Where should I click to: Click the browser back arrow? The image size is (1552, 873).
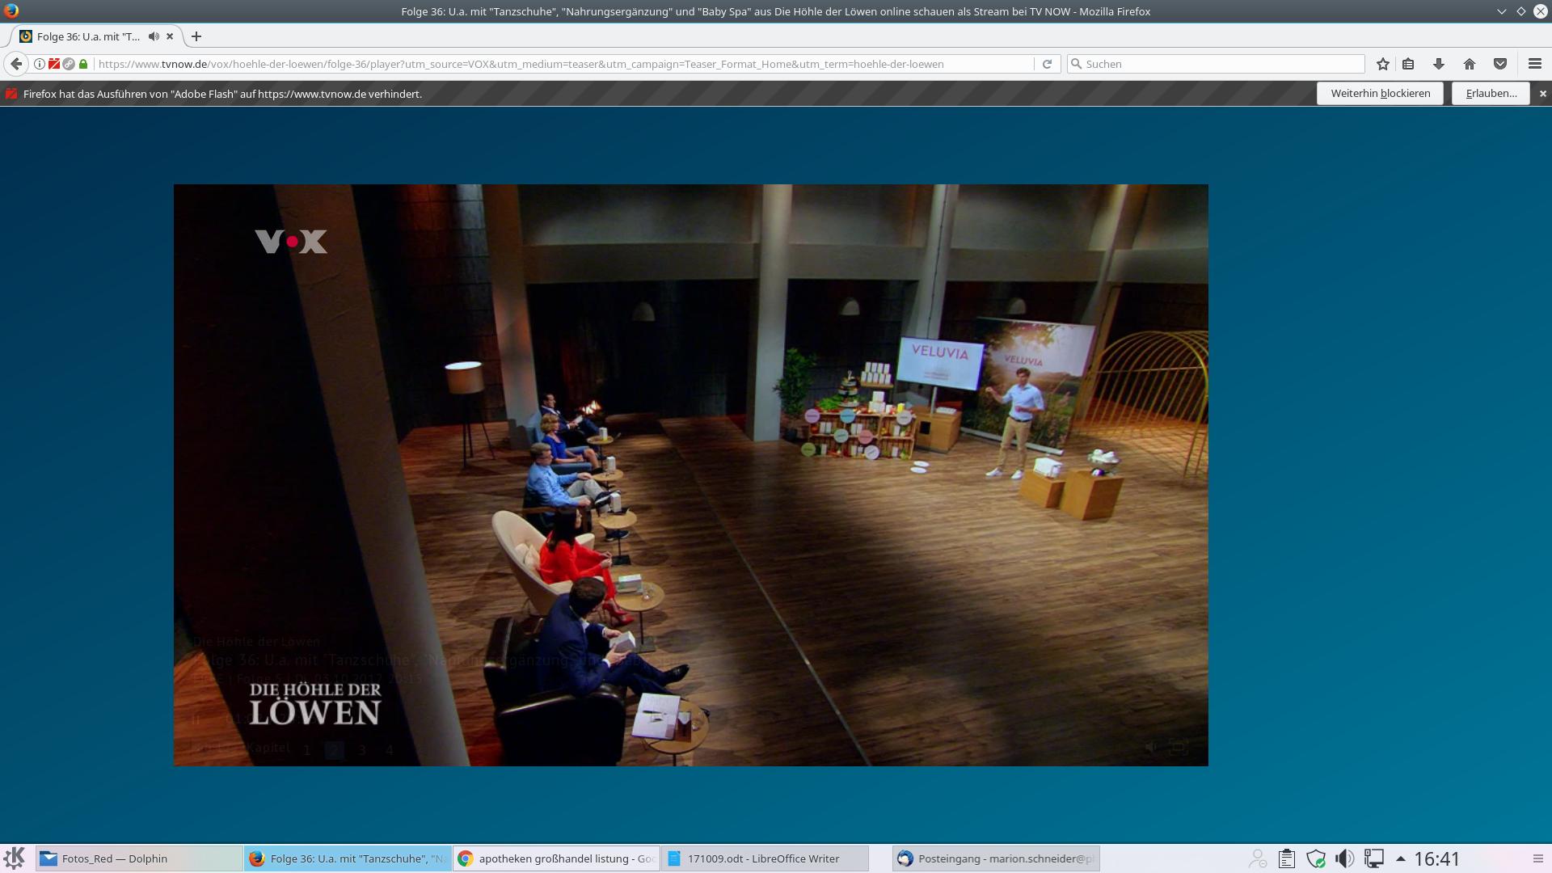pos(16,64)
